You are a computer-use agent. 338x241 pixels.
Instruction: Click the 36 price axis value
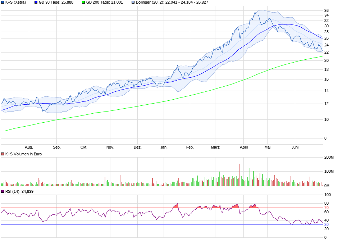tap(326, 10)
